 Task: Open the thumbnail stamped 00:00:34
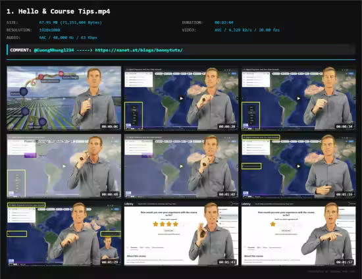299,98
